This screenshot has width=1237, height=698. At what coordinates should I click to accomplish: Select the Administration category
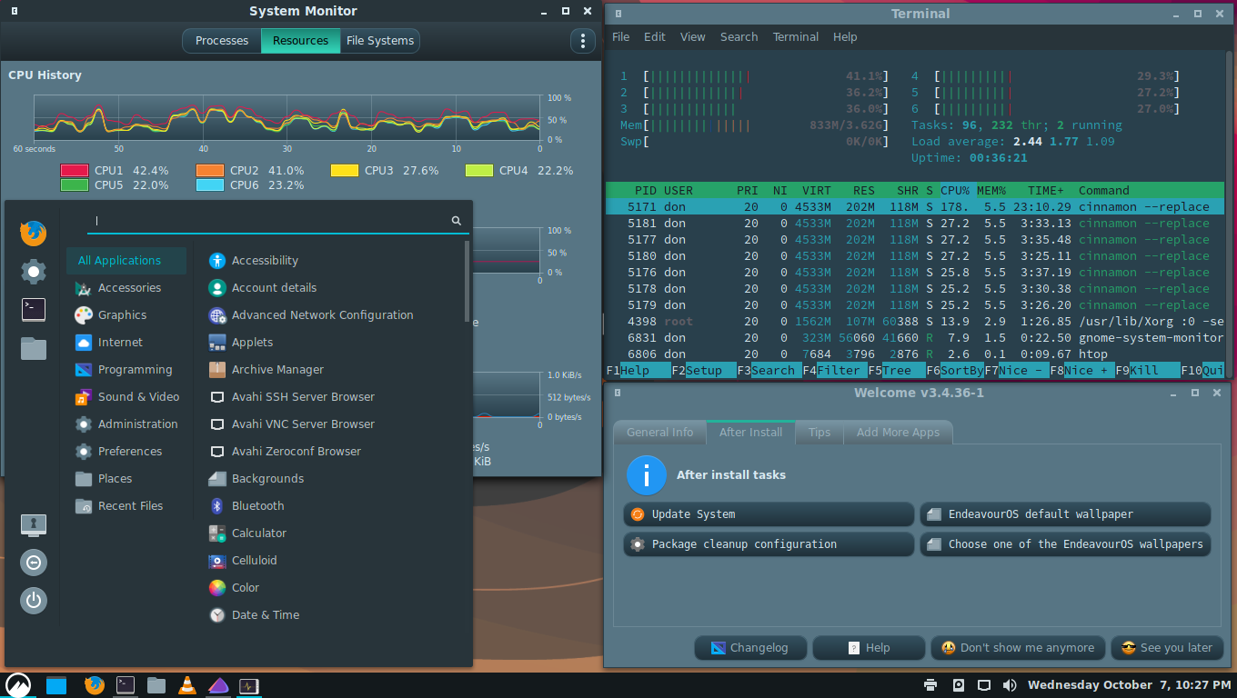tap(126, 424)
